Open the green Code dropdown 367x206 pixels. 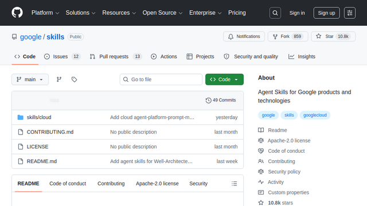coord(224,80)
